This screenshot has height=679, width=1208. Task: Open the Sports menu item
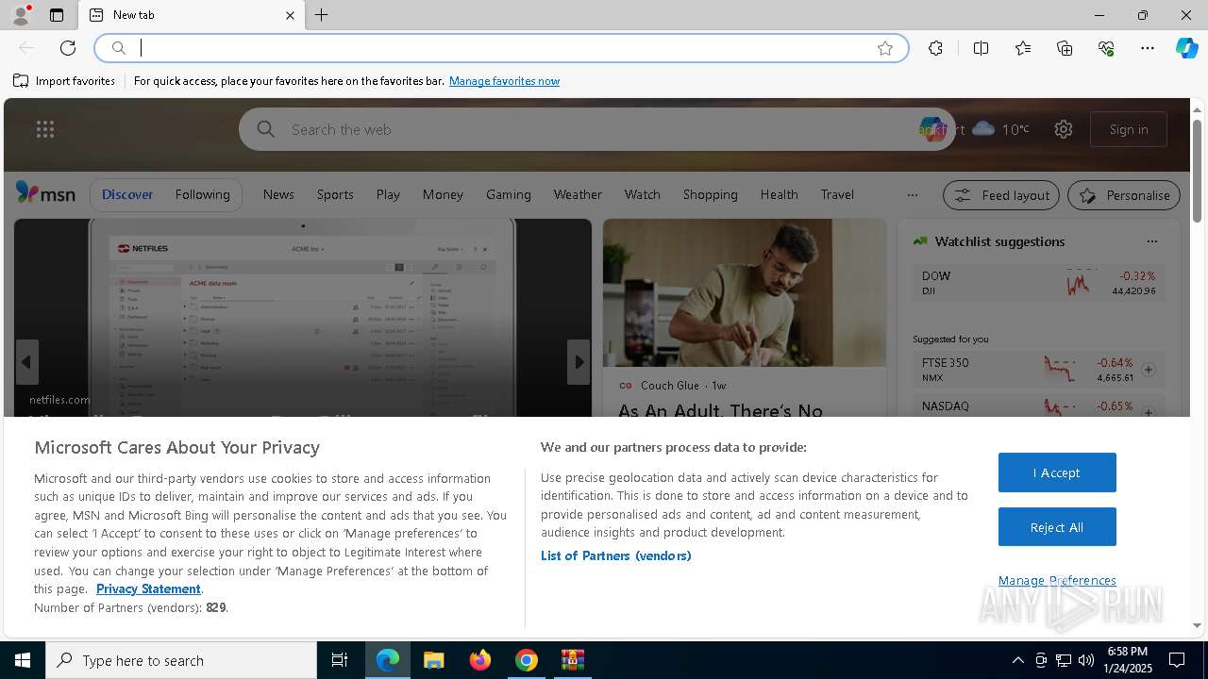coord(335,194)
